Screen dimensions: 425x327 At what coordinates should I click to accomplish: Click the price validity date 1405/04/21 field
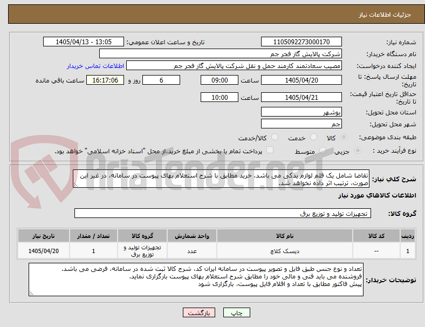tap(301, 97)
